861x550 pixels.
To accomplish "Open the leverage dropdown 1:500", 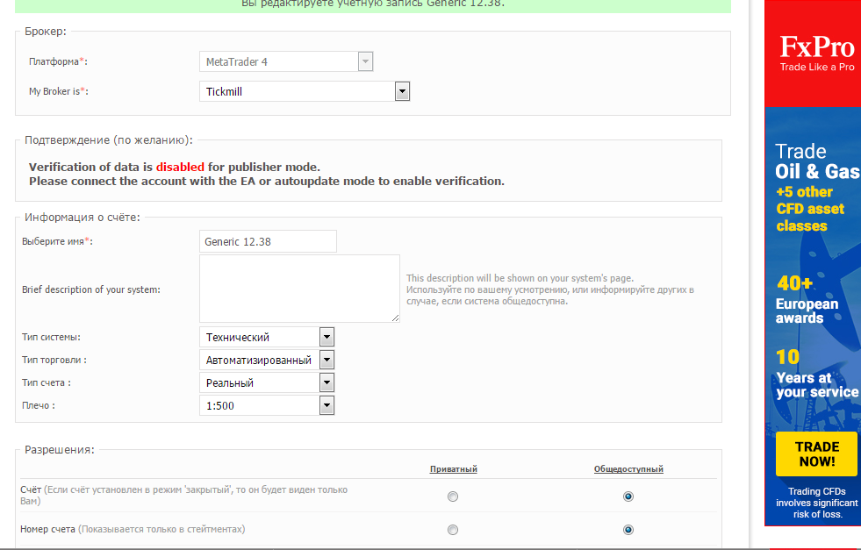I will tap(267, 405).
